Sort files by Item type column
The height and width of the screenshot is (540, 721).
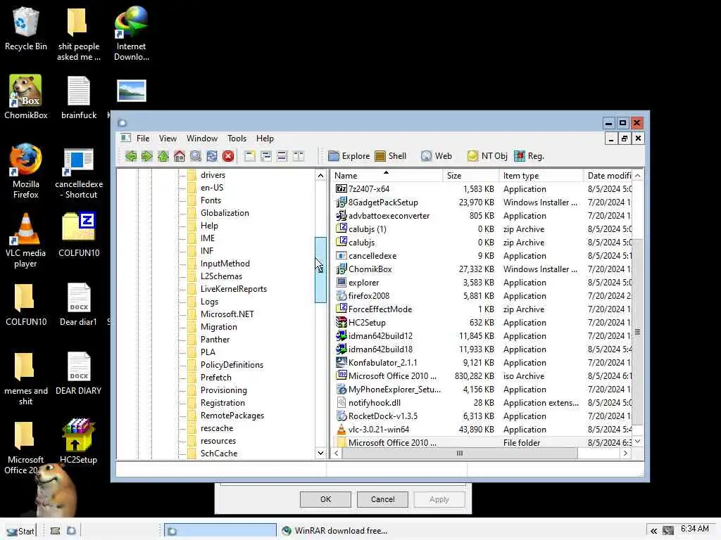pyautogui.click(x=541, y=175)
